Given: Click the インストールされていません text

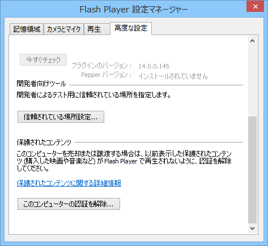Looking at the screenshot, I should [173, 76].
